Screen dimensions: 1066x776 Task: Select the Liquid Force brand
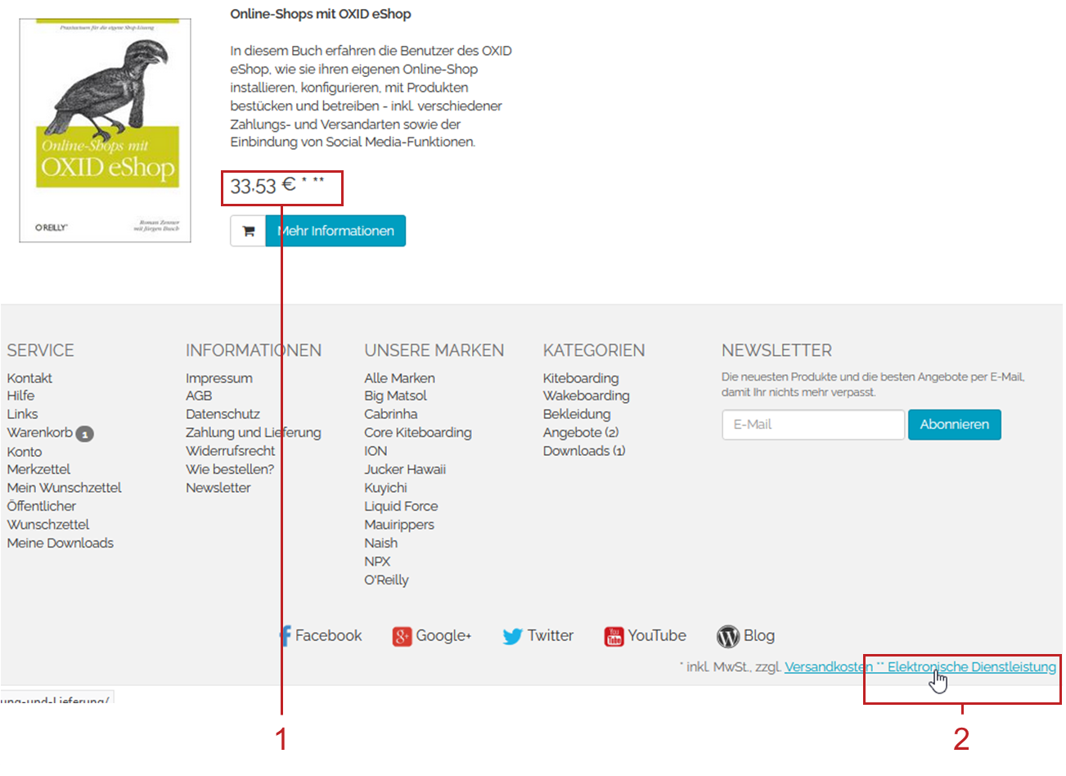(x=401, y=507)
